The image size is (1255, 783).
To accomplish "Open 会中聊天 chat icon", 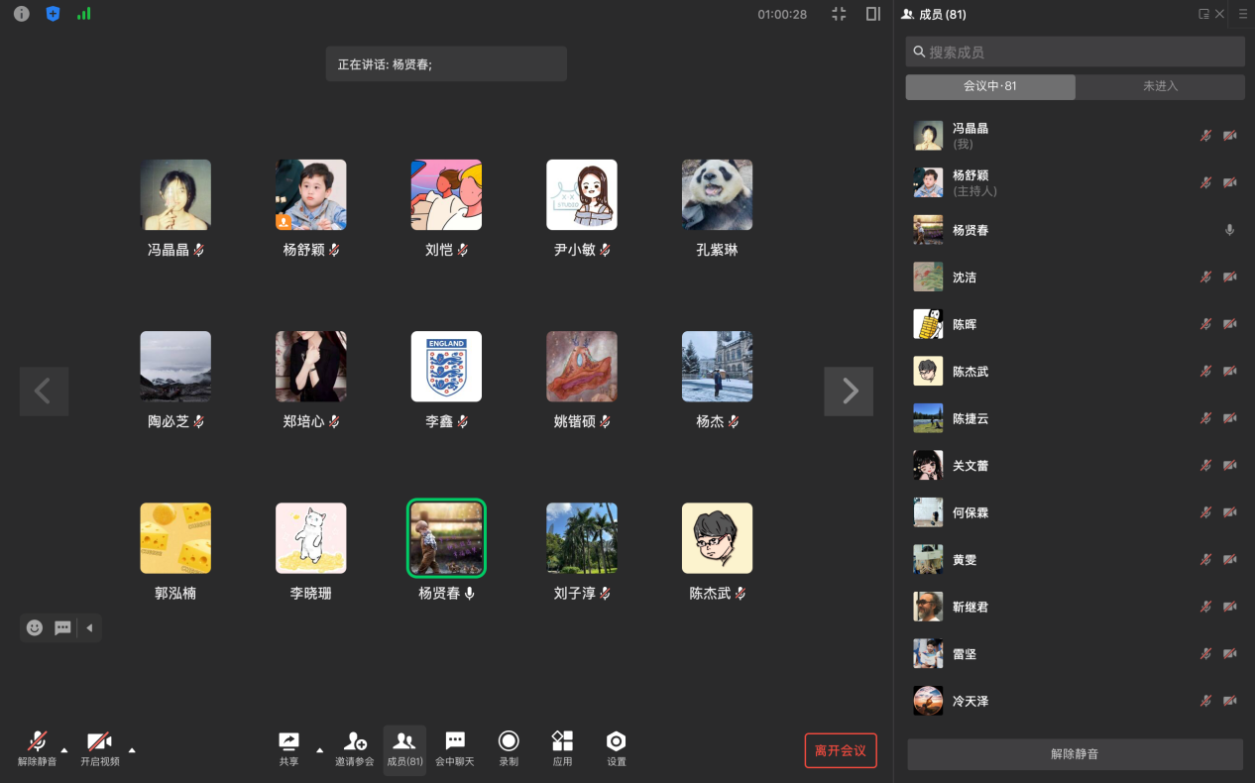I will pyautogui.click(x=455, y=742).
